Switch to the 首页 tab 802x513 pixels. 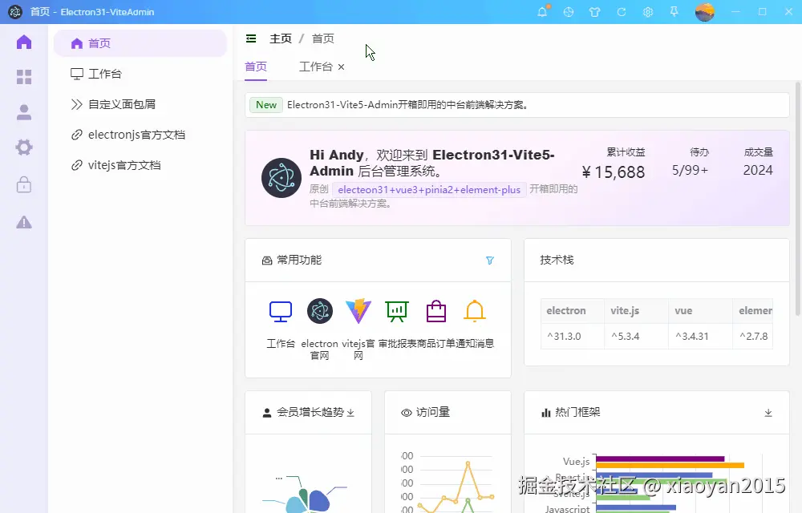[256, 67]
